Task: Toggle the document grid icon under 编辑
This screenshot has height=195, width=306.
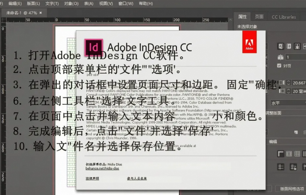Action: [x=297, y=154]
